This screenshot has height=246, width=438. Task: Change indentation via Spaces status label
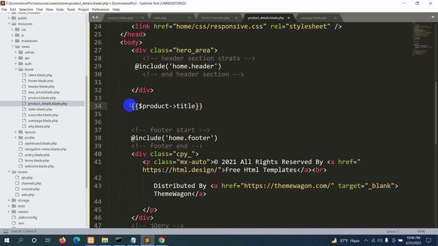click(x=393, y=232)
